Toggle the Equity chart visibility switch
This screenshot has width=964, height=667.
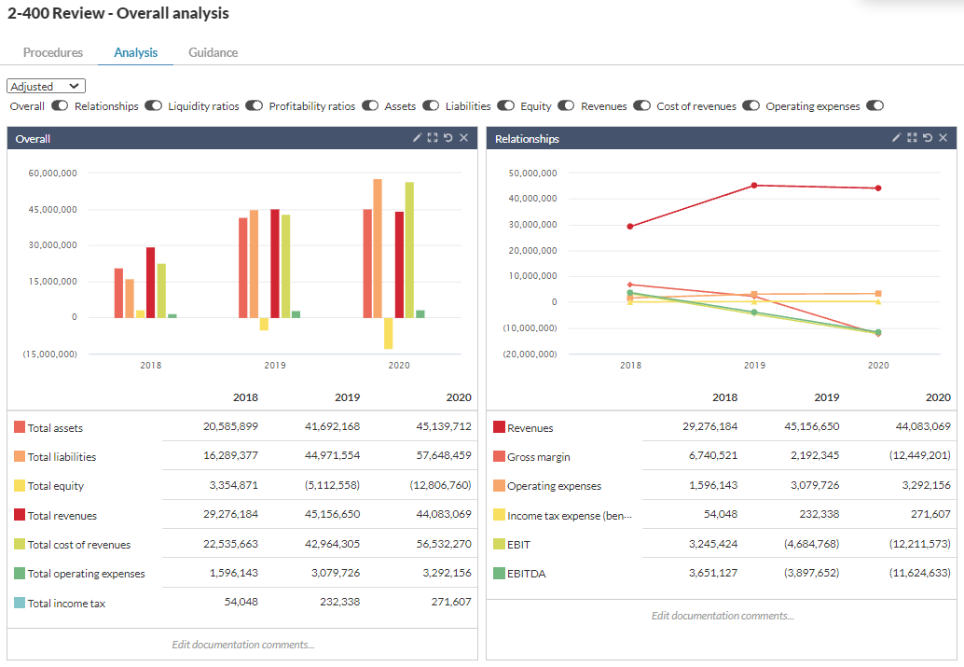coord(566,106)
